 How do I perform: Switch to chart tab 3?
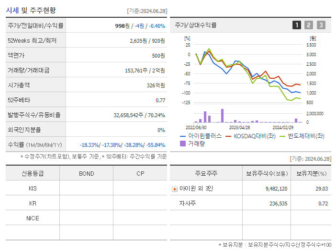(321, 25)
